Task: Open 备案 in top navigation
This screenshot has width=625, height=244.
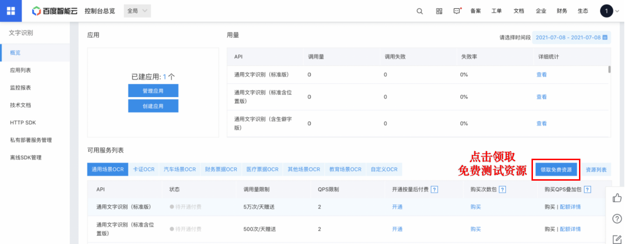Action: point(476,11)
